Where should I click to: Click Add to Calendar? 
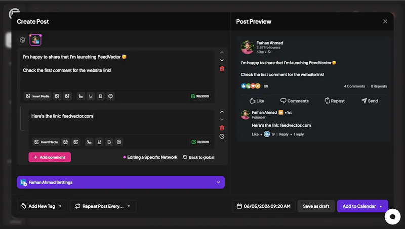(x=359, y=206)
